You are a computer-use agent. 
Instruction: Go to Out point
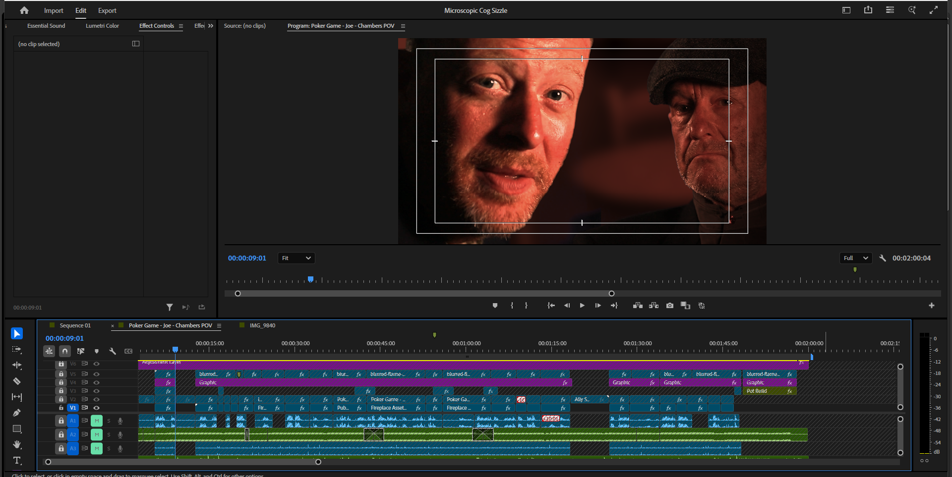coord(614,306)
